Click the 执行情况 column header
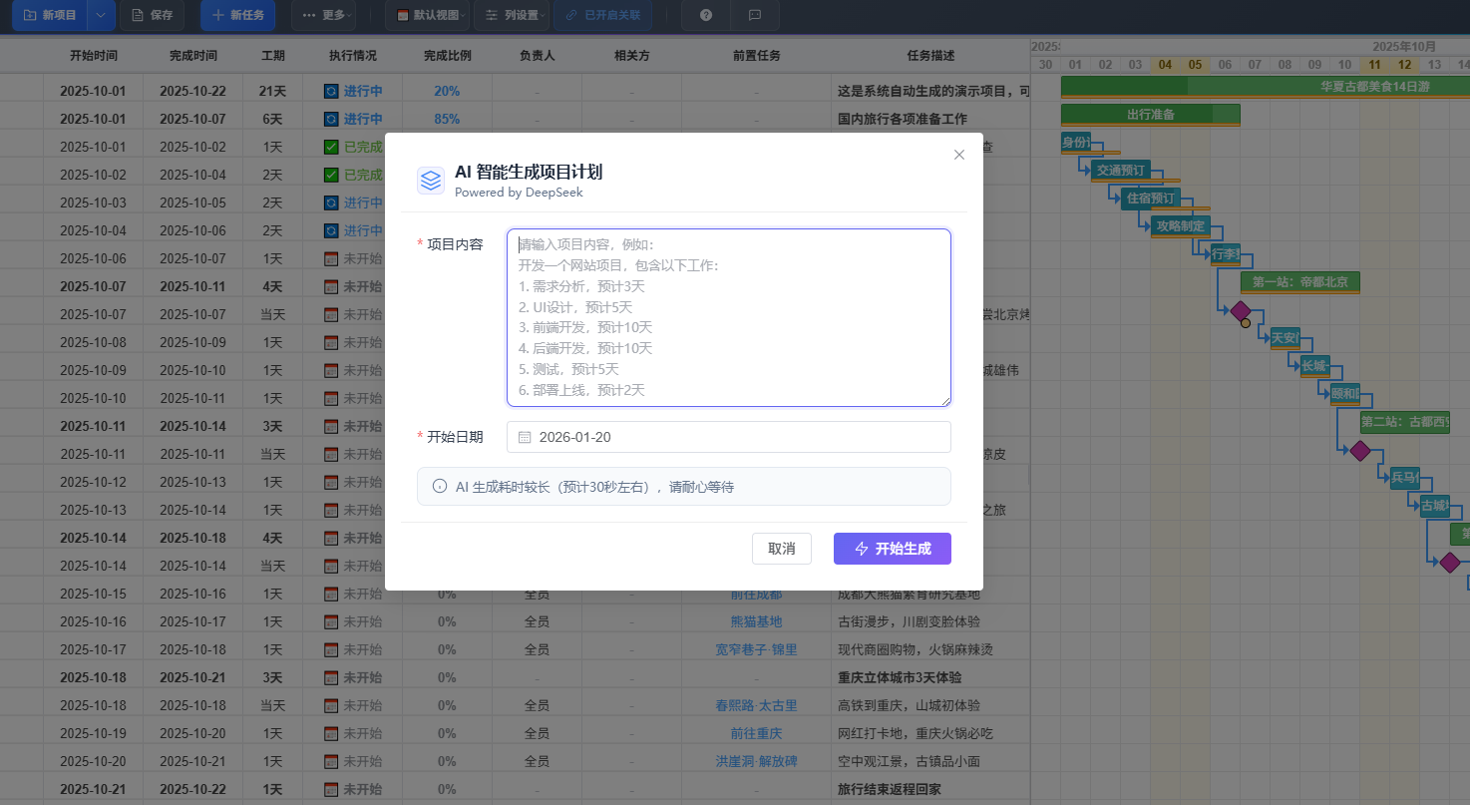 (353, 56)
